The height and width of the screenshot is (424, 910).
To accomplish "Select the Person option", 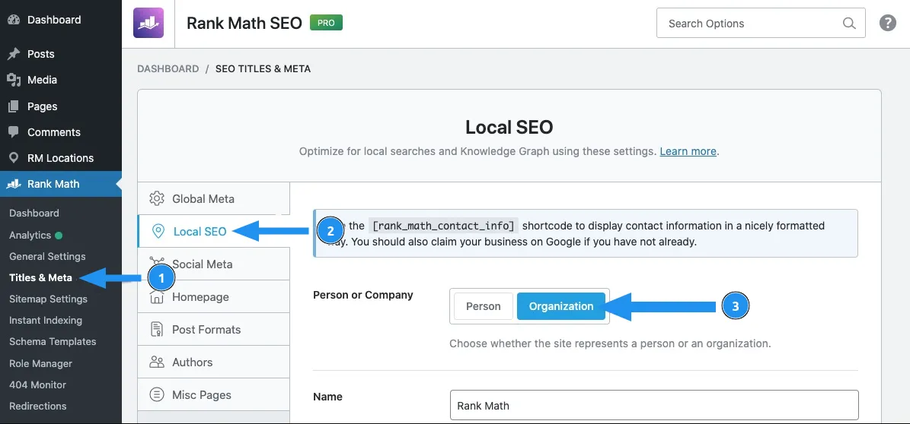I will click(484, 306).
